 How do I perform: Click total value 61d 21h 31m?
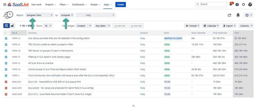[x=241, y=76]
